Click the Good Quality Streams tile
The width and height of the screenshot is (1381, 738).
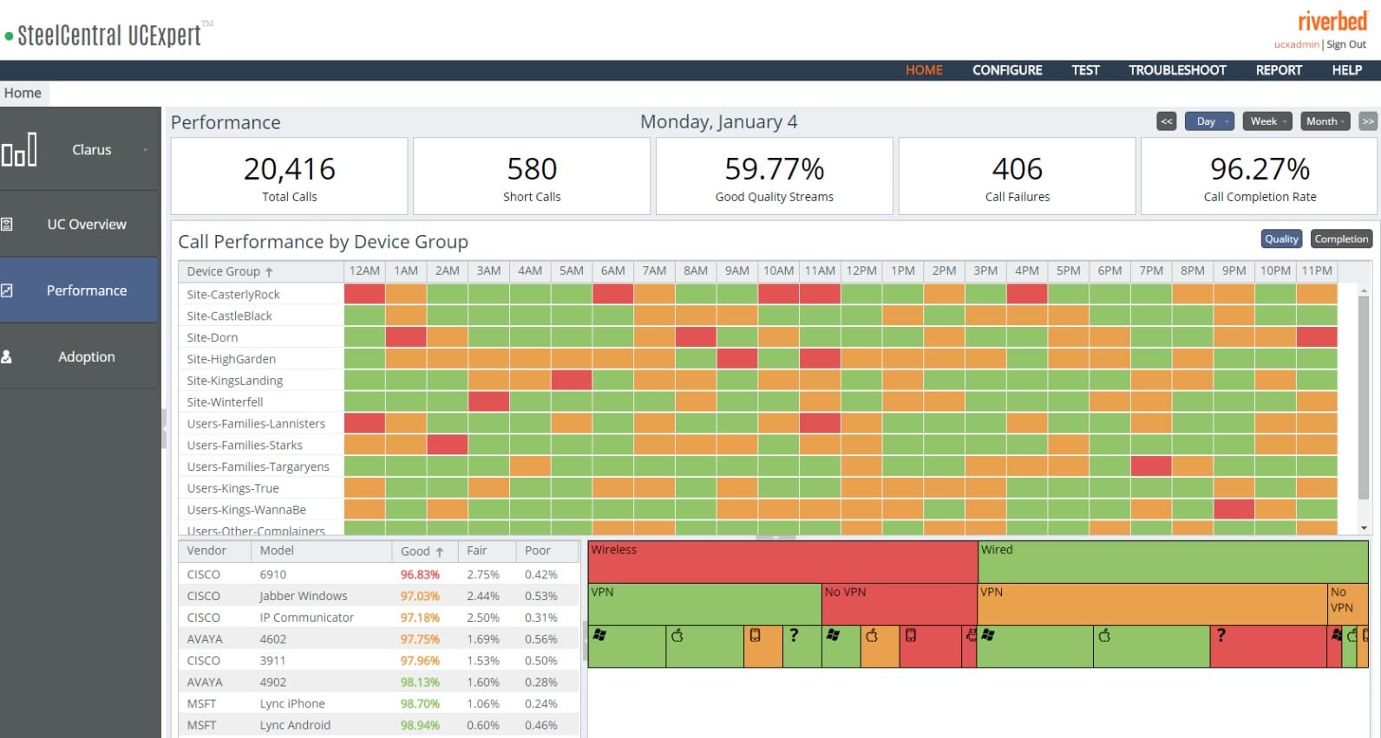click(x=775, y=176)
